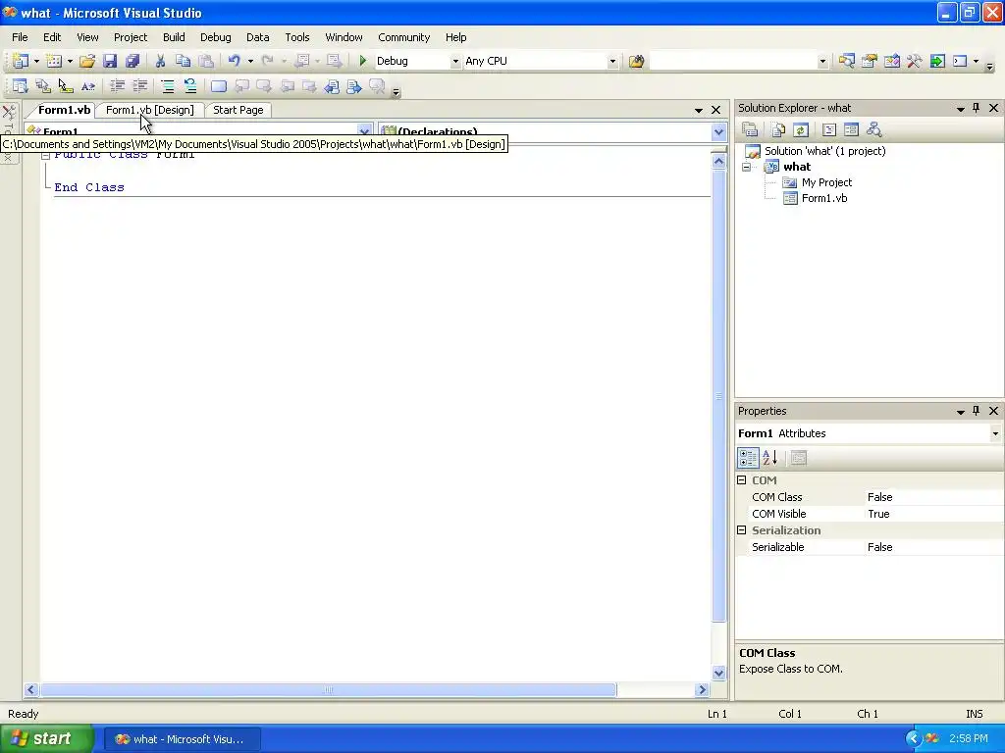Click the Find in Files binoculars icon

click(636, 61)
